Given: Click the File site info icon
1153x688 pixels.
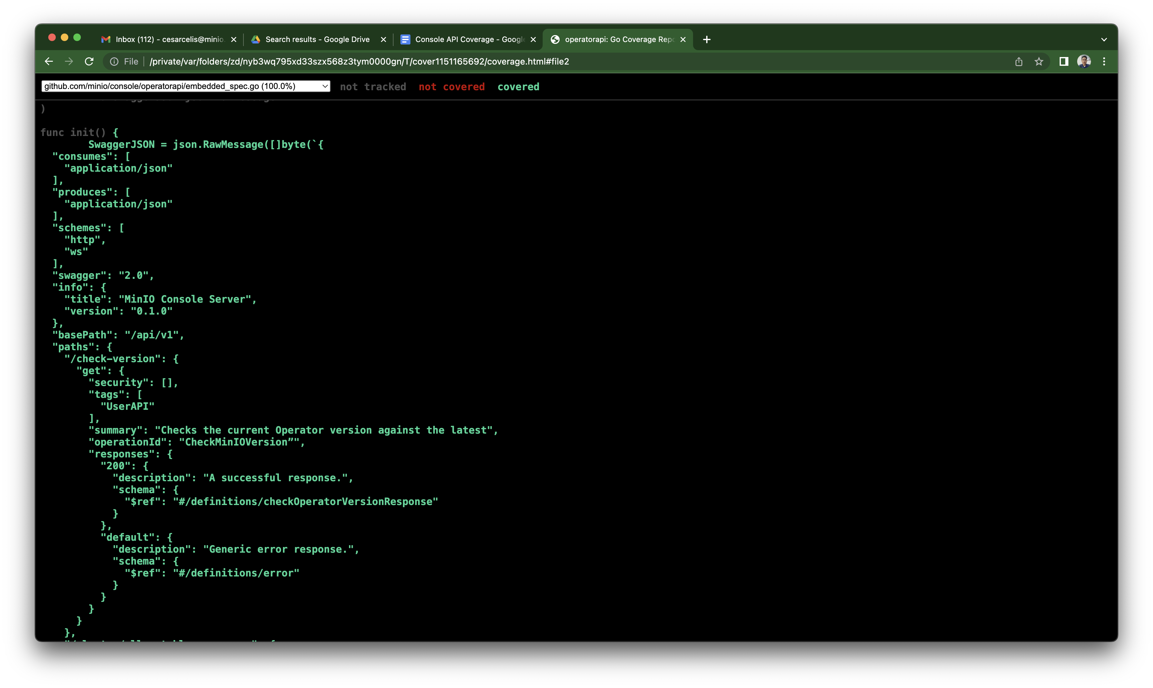Looking at the screenshot, I should click(114, 62).
